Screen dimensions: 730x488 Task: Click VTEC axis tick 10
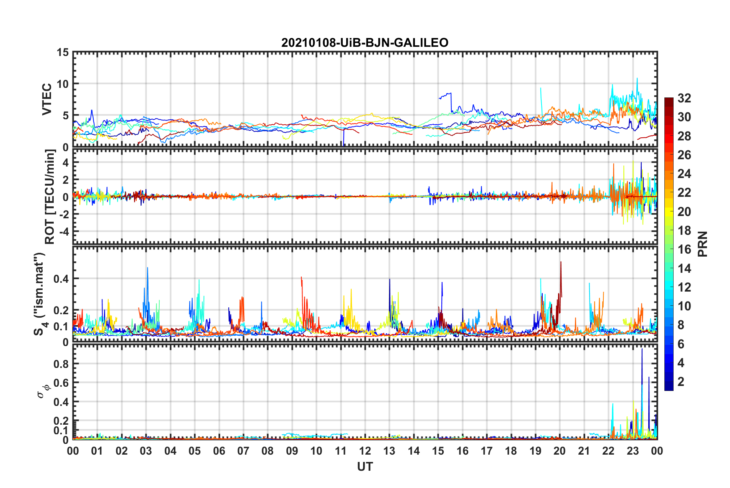tap(63, 84)
